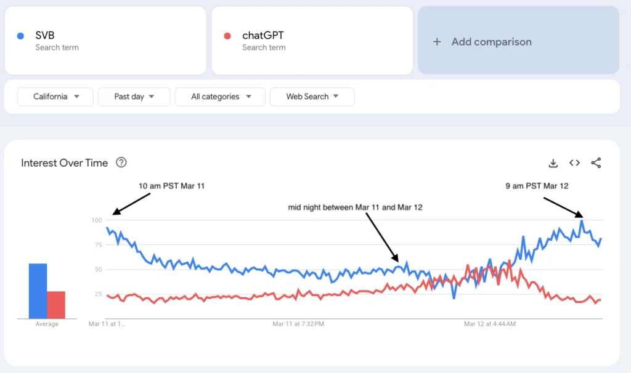Image resolution: width=631 pixels, height=373 pixels.
Task: Open the embed code icon
Action: (574, 163)
